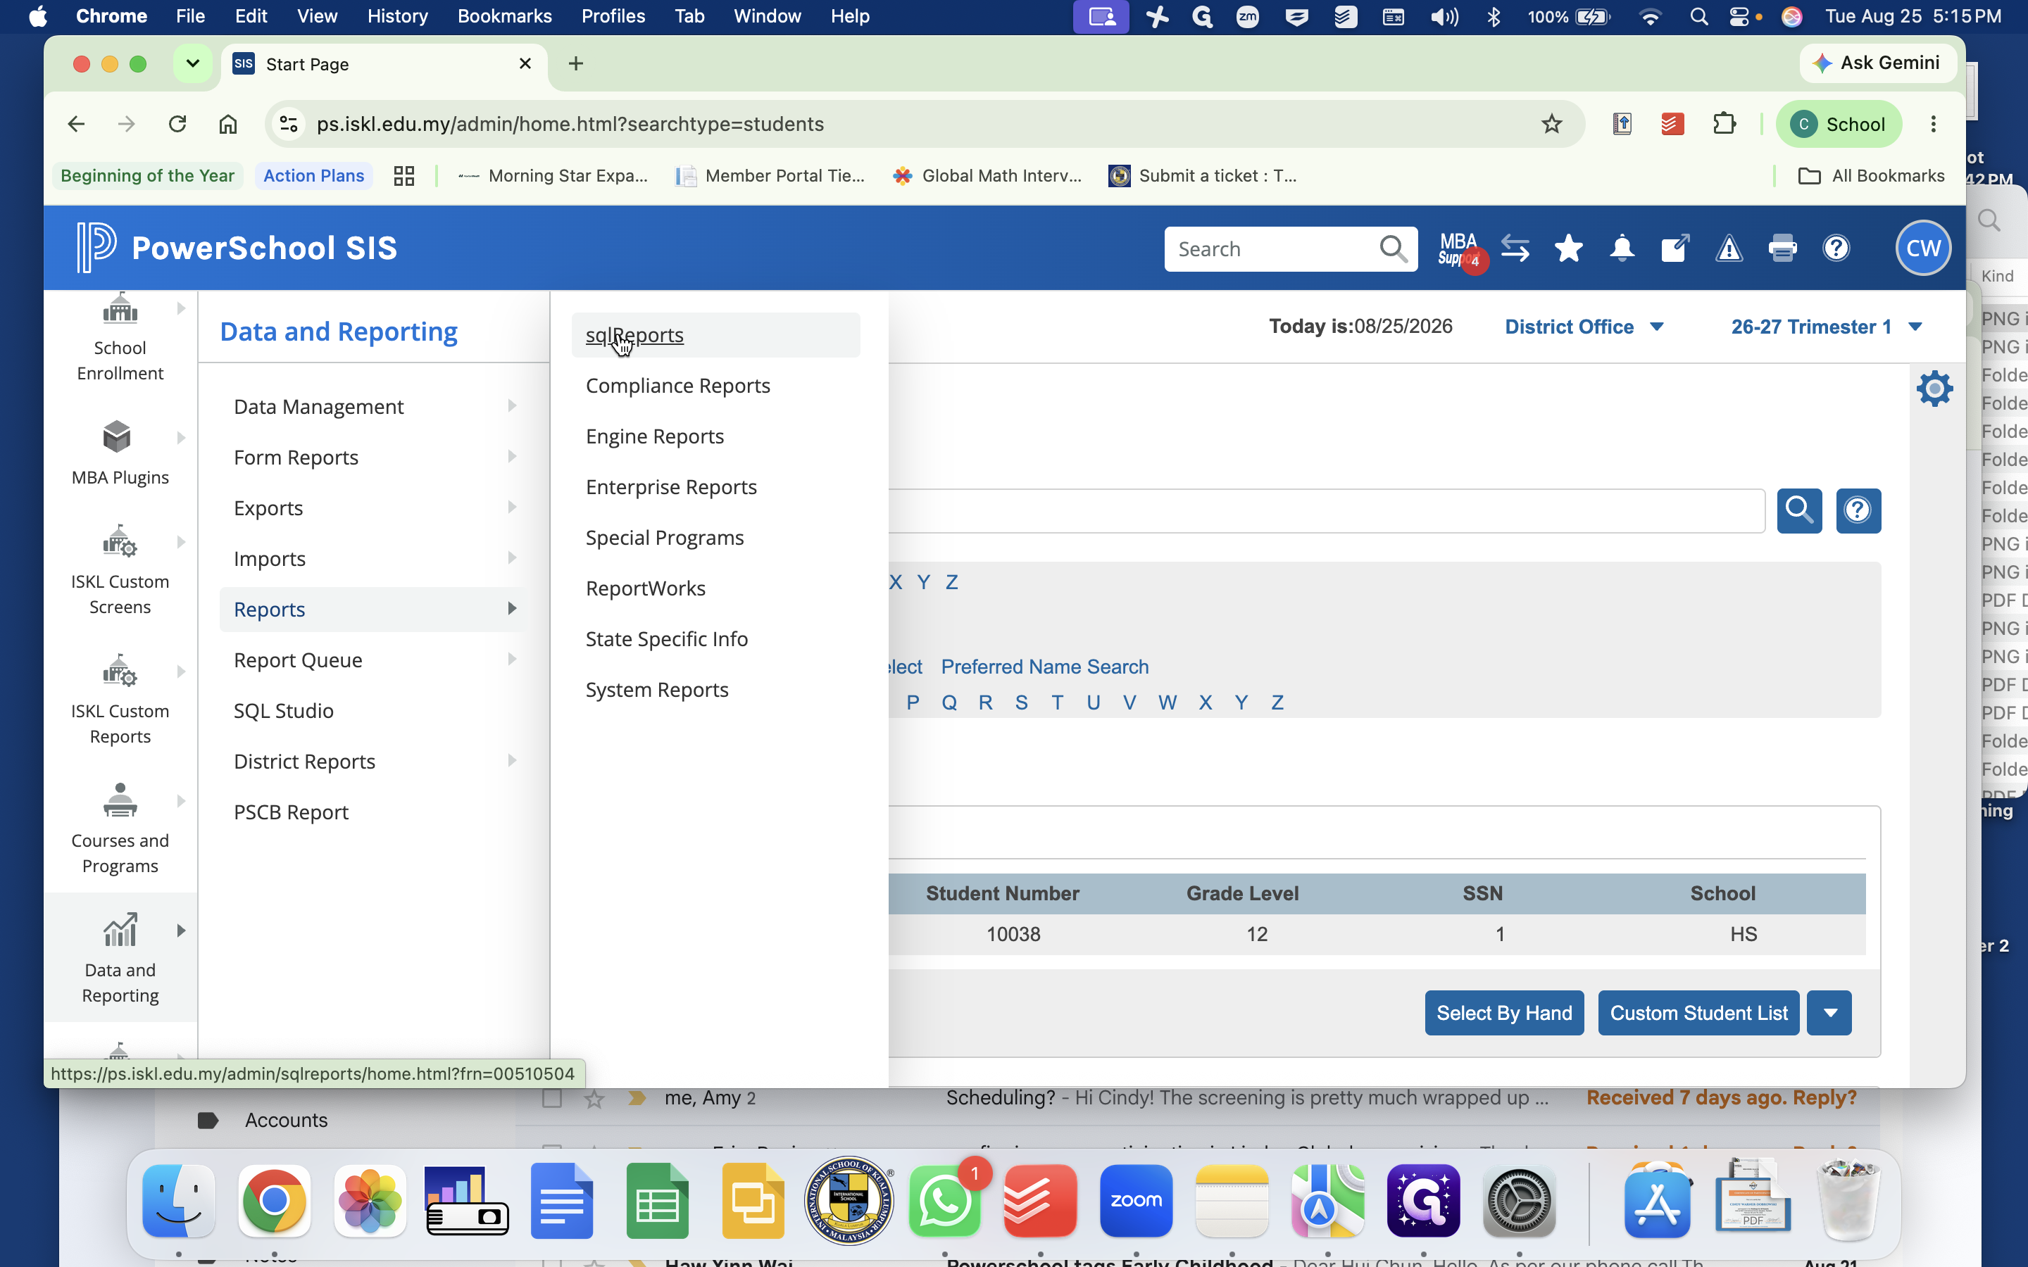The image size is (2028, 1267).
Task: Open ISKL Custom Reports in the sidebar
Action: (120, 700)
